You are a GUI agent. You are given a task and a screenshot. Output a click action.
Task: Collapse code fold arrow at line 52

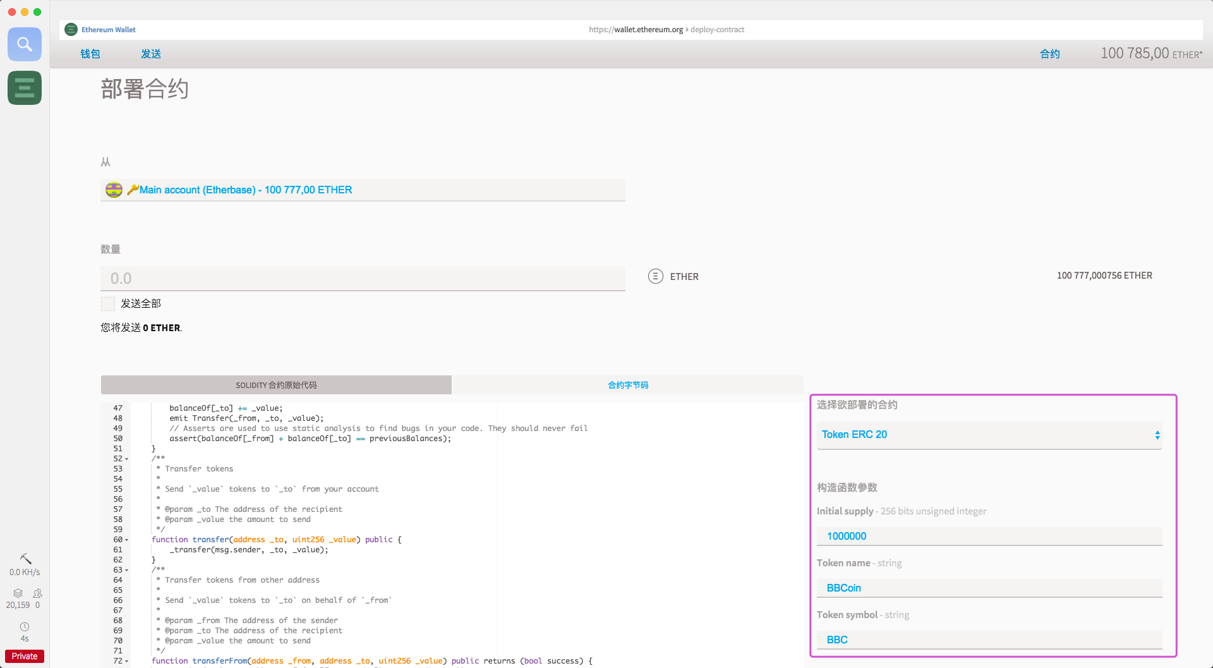click(127, 459)
